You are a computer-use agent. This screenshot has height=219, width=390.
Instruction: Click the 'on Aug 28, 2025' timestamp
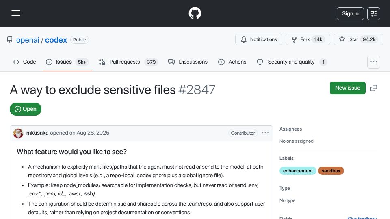[89, 133]
